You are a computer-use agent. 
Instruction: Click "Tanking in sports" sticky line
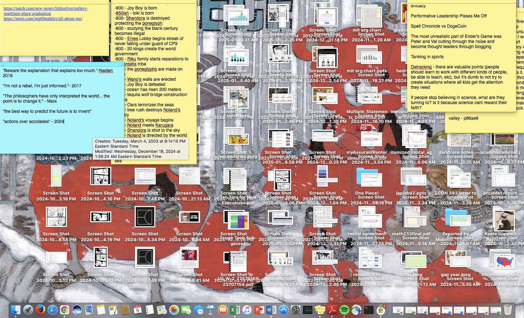click(x=427, y=57)
